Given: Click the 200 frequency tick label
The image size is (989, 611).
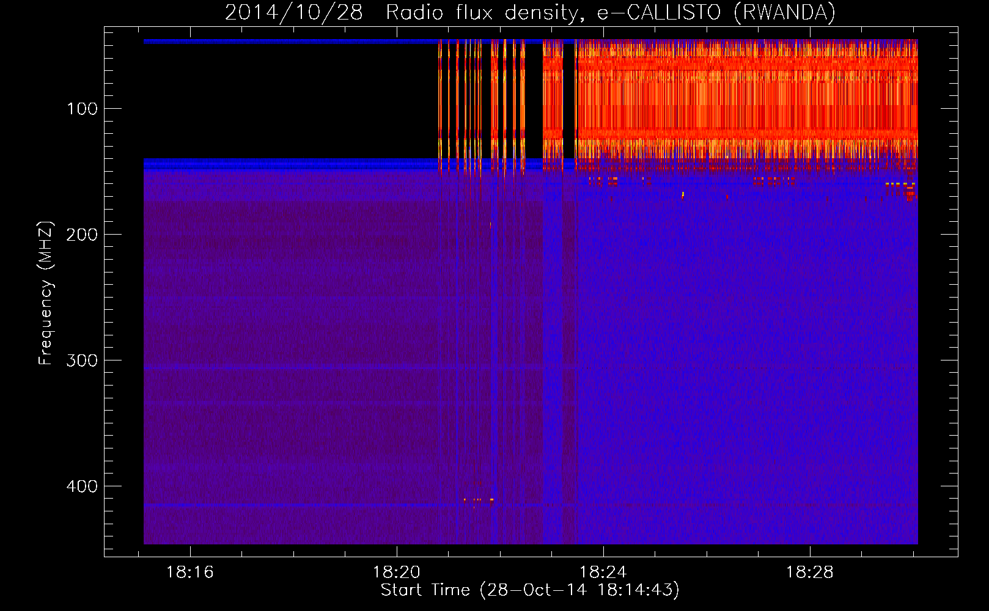Looking at the screenshot, I should point(82,235).
